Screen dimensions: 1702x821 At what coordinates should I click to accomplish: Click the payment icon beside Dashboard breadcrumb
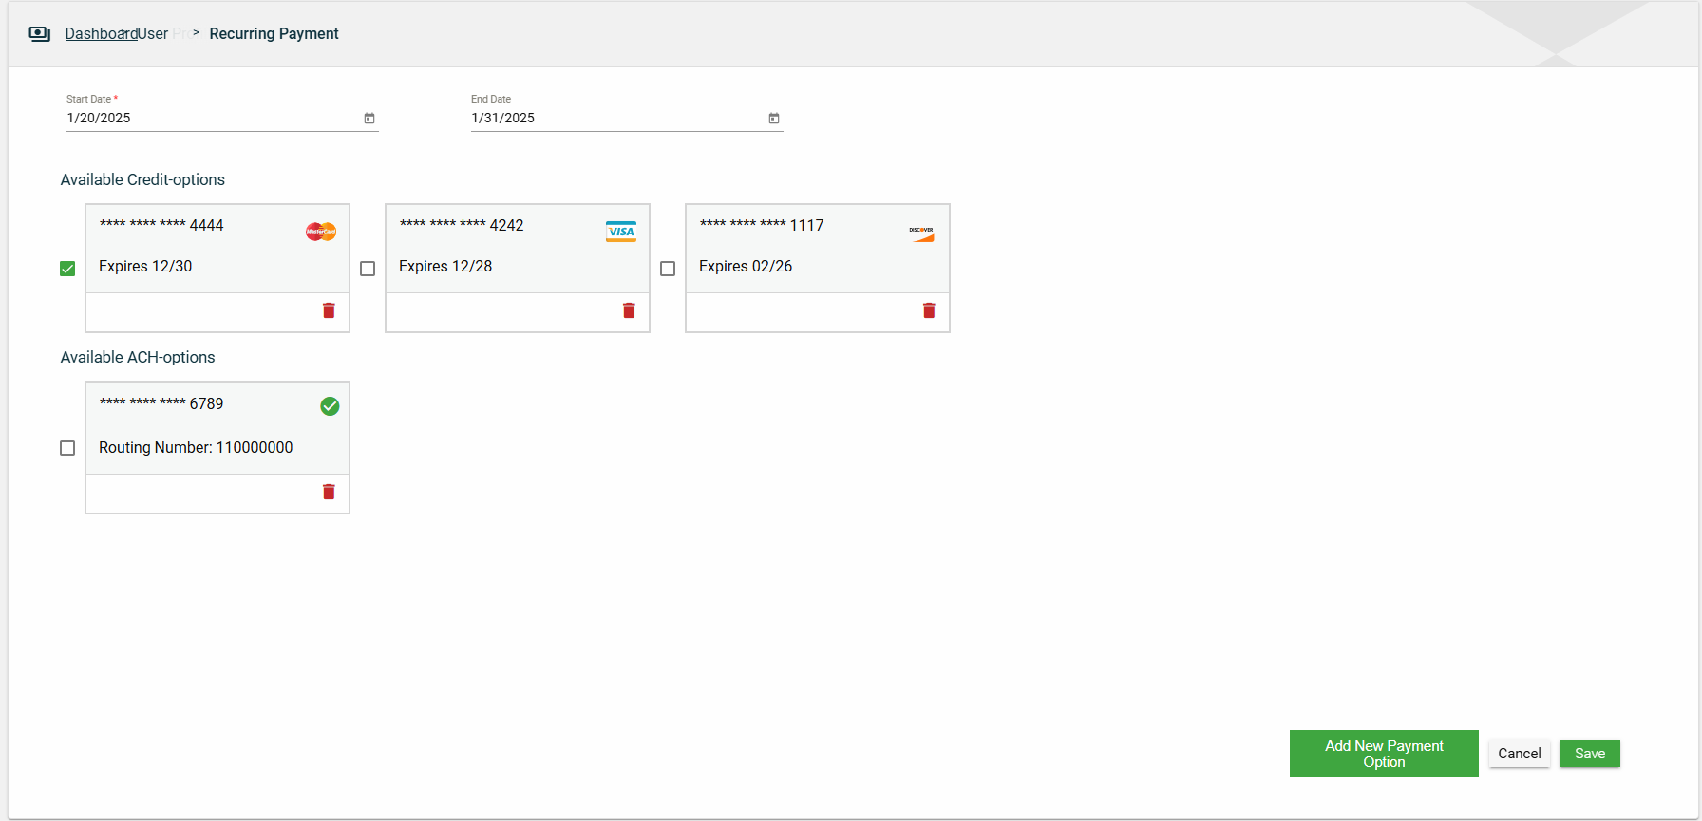tap(39, 34)
